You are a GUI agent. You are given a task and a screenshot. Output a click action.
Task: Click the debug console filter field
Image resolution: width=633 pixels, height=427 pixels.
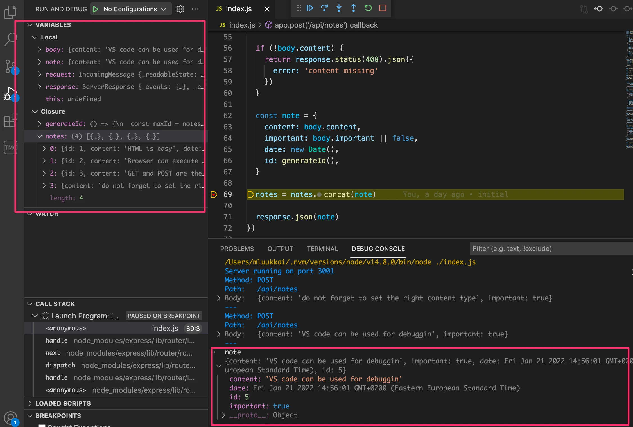click(x=551, y=249)
